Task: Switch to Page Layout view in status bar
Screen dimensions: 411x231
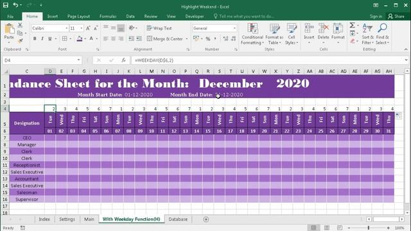Action: pos(327,228)
